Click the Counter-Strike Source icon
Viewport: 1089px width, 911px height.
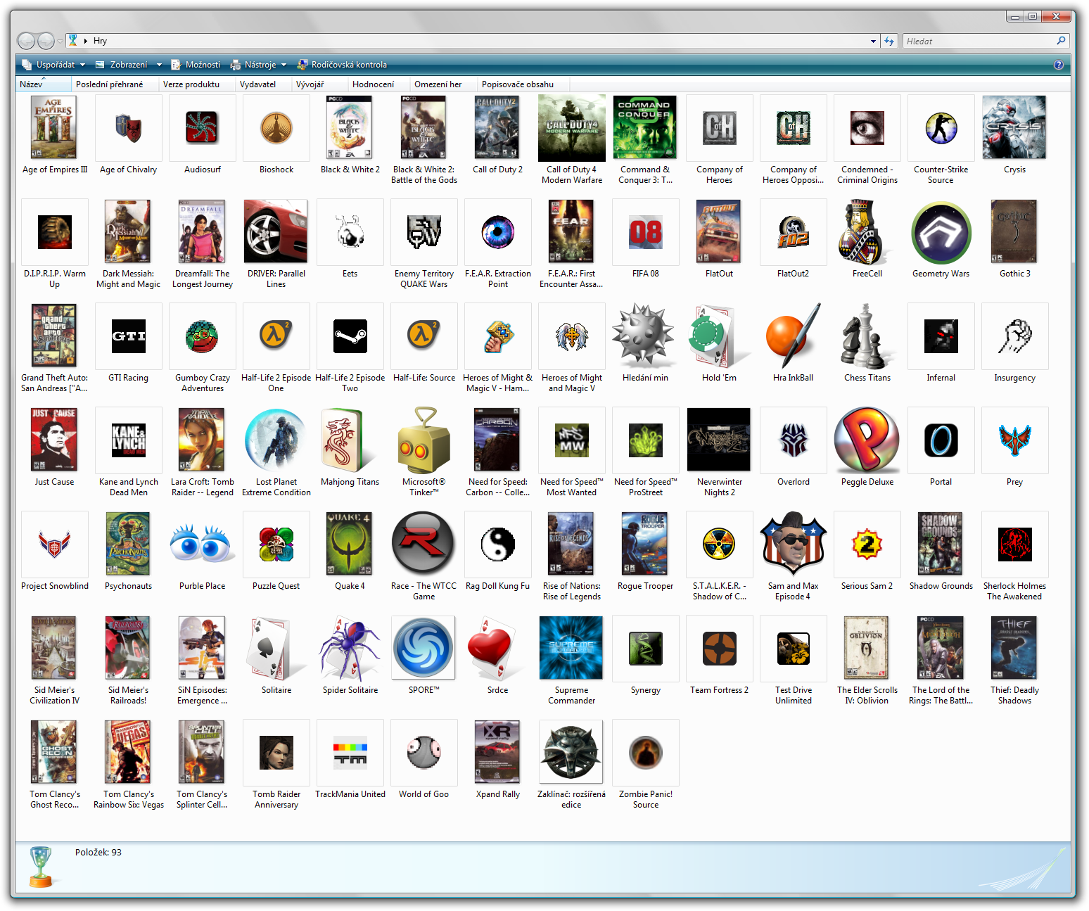(941, 128)
